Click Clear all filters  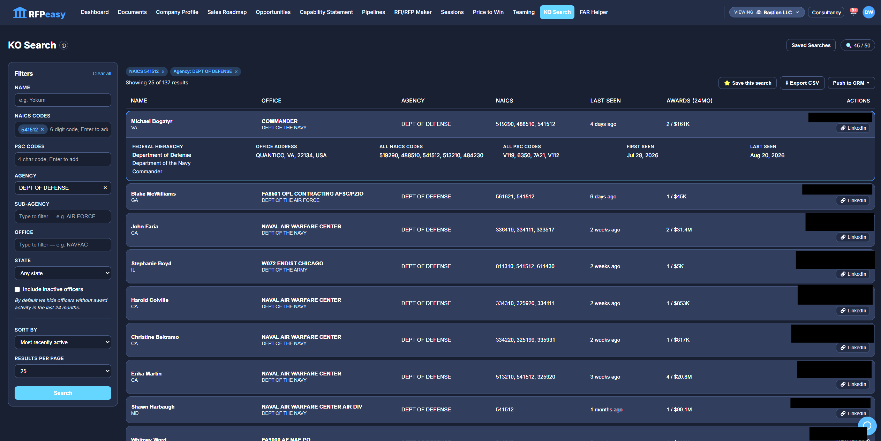102,74
